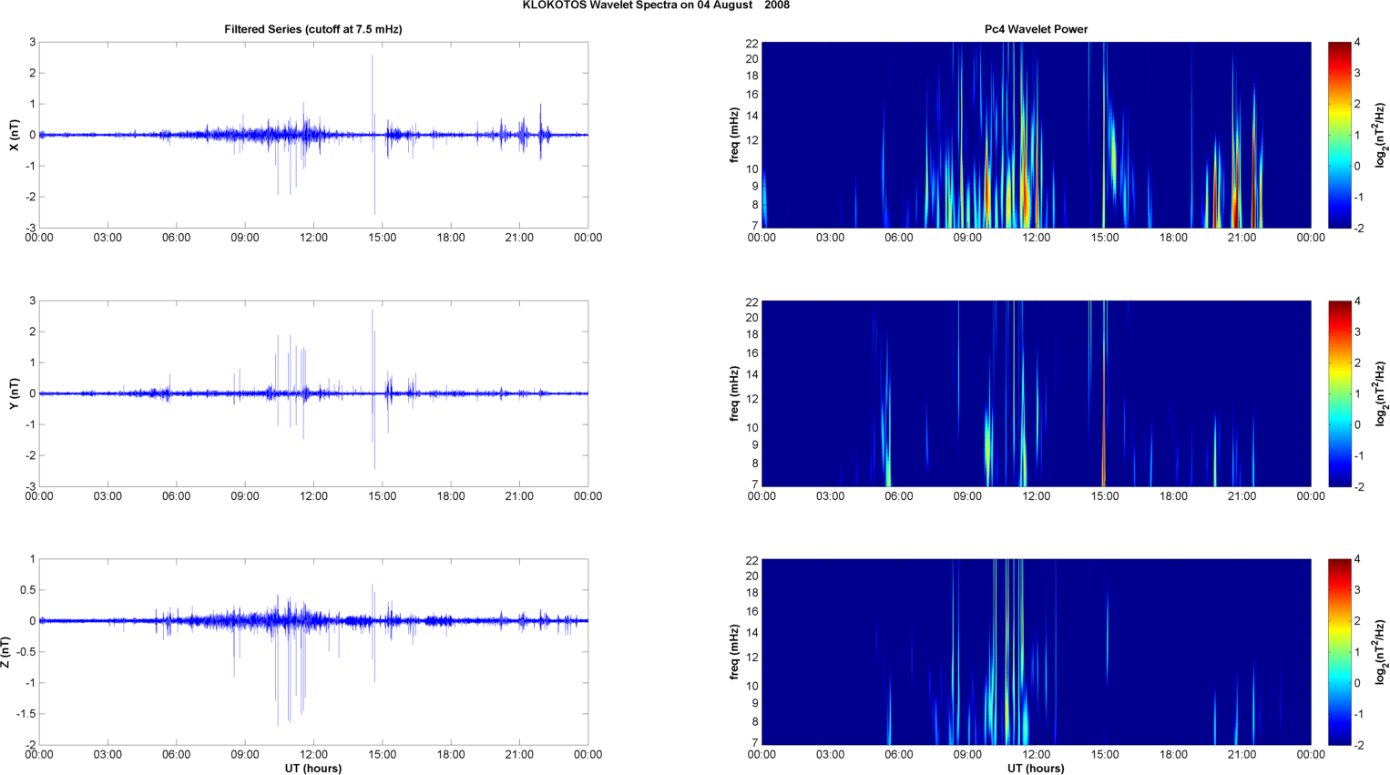Select the Filtered Series subplot title
Viewport: 1390px width, 775px height.
click(x=312, y=29)
